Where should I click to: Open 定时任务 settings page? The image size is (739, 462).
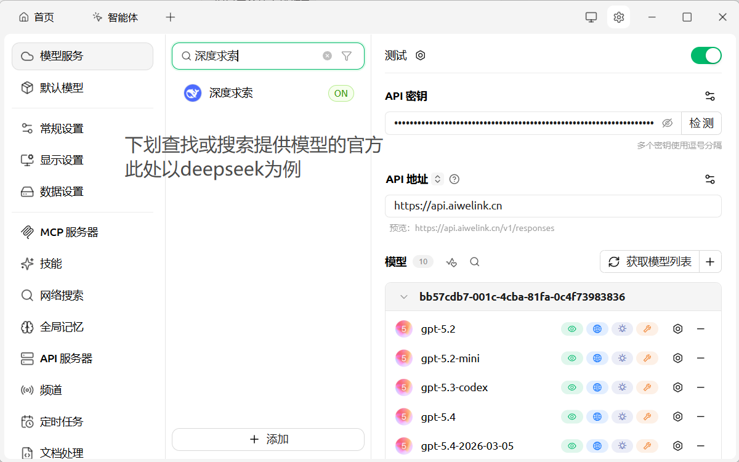click(x=83, y=422)
